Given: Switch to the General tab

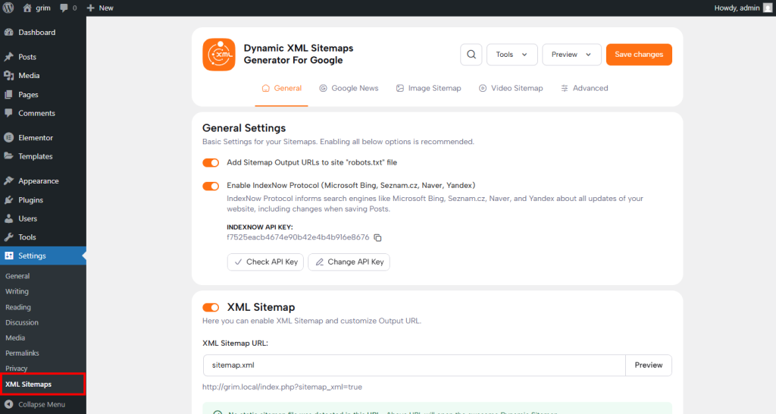Looking at the screenshot, I should pos(282,88).
